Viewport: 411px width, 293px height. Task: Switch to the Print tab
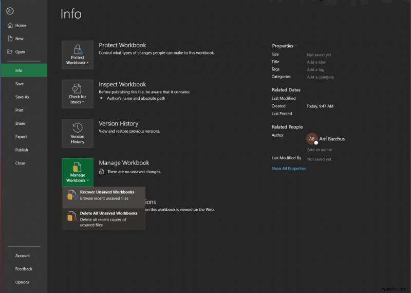20,110
